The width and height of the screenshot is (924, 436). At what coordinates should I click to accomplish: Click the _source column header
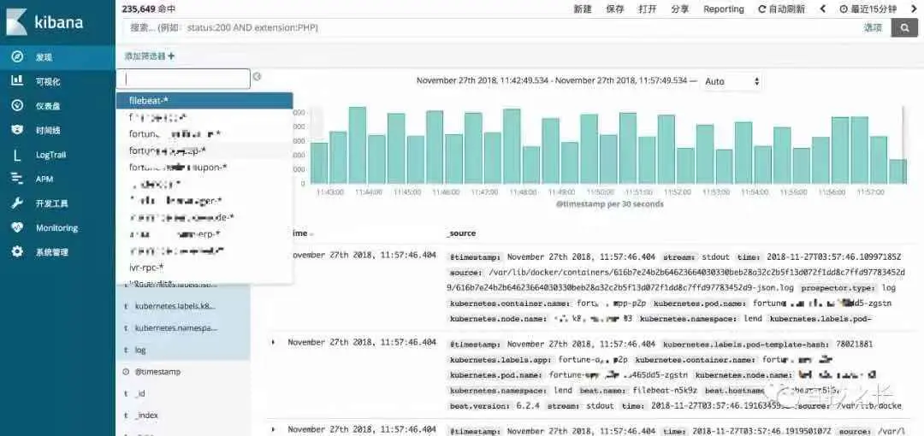click(x=461, y=233)
